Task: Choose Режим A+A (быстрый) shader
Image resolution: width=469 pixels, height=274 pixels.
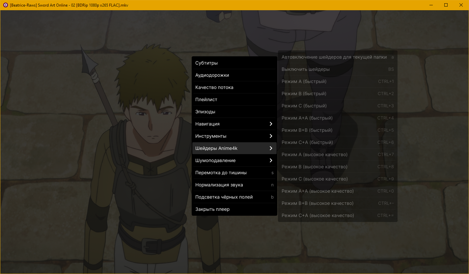Action: click(338, 118)
